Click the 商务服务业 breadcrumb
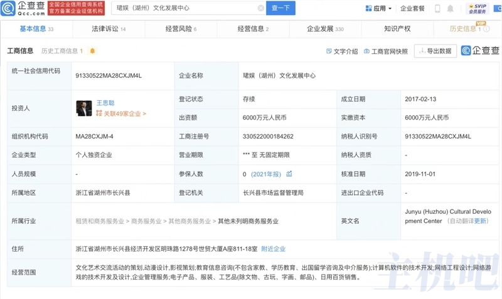Image resolution: width=502 pixels, height=299 pixels. point(146,221)
